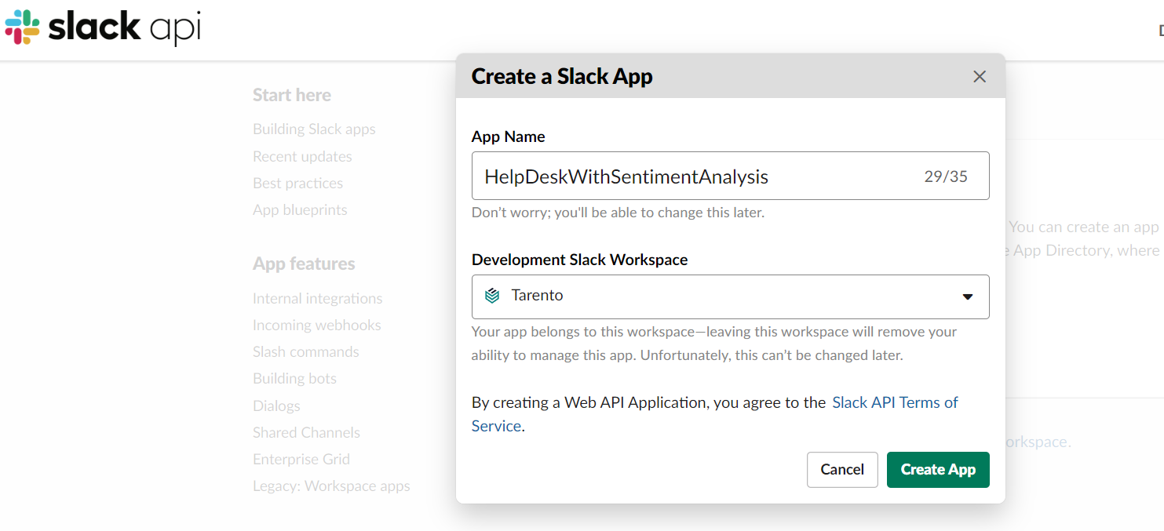Cancel the app creation dialog
1164x531 pixels.
[x=842, y=470]
